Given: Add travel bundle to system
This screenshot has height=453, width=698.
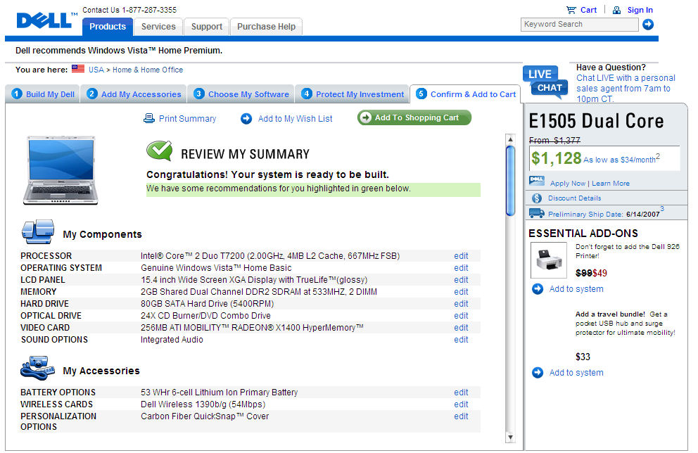Looking at the screenshot, I should click(576, 372).
